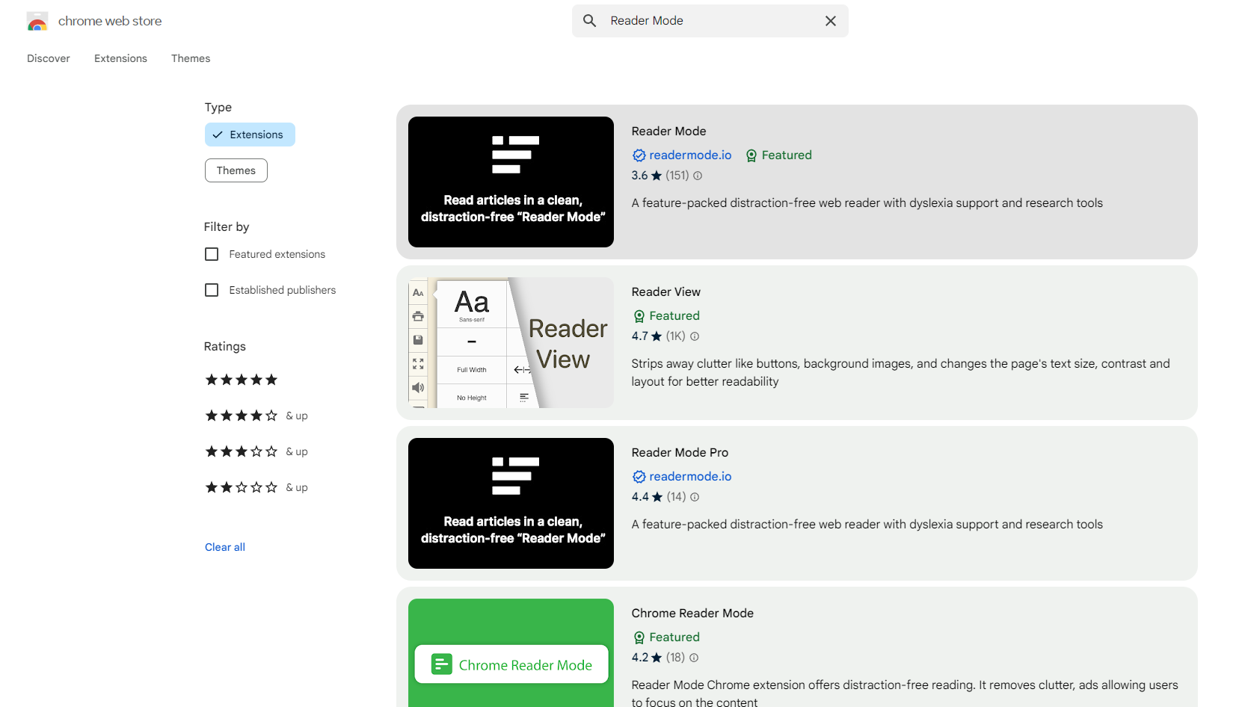
Task: Enable the Established publishers checkbox
Action: pos(212,290)
